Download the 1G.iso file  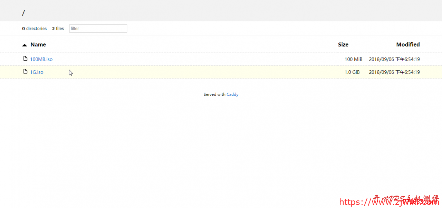[x=37, y=72]
